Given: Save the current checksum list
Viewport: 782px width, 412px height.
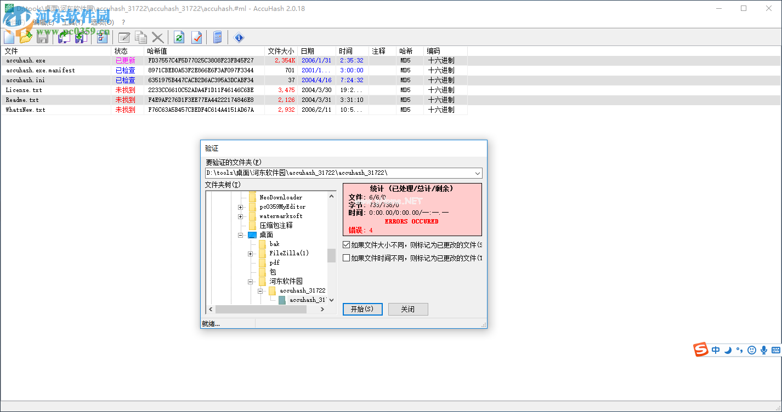Looking at the screenshot, I should pos(42,37).
